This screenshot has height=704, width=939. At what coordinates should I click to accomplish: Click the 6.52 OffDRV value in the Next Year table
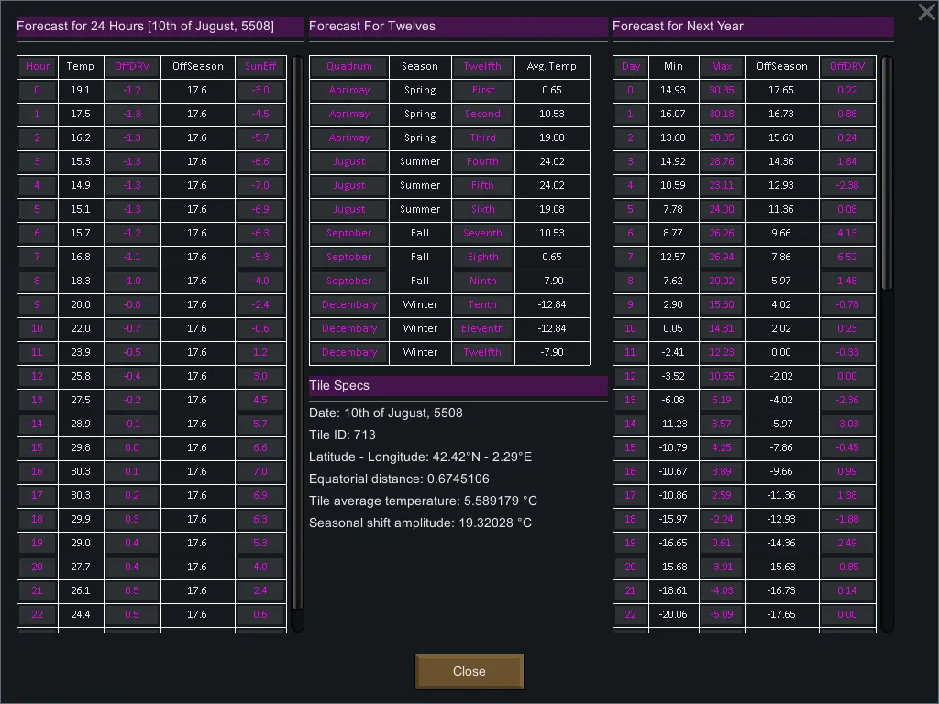(x=847, y=257)
